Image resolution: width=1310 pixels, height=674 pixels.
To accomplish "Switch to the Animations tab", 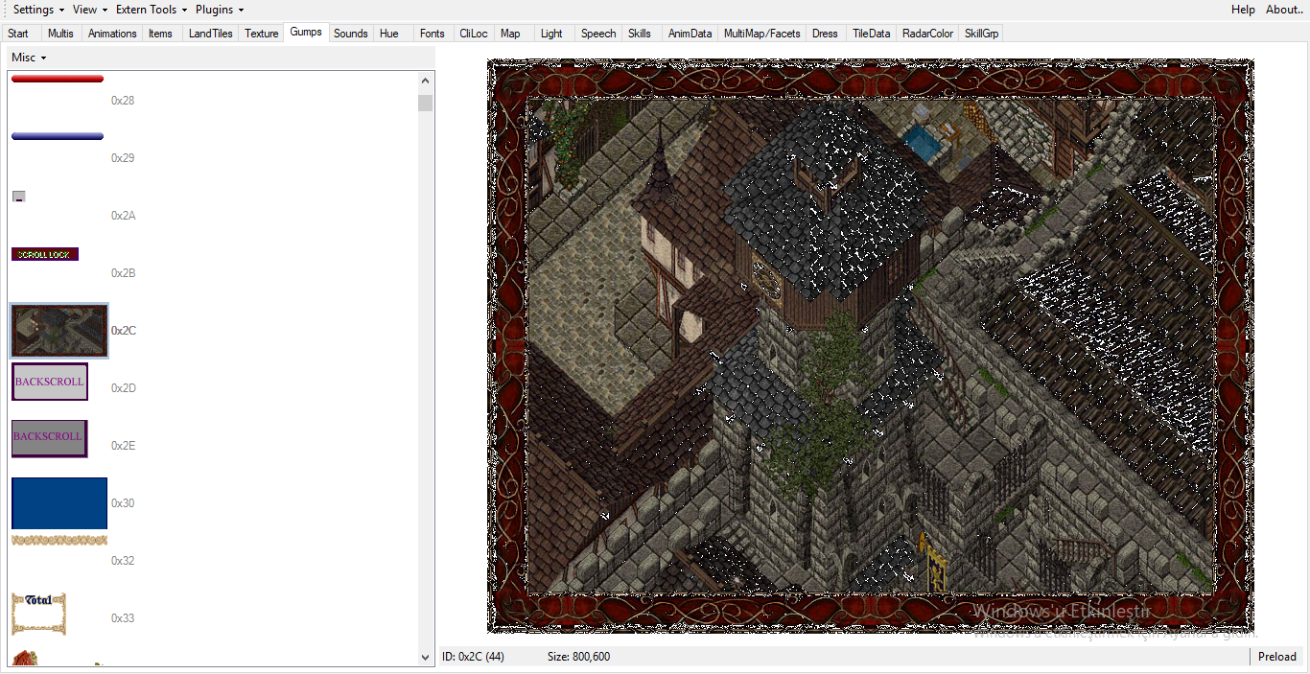I will (112, 34).
